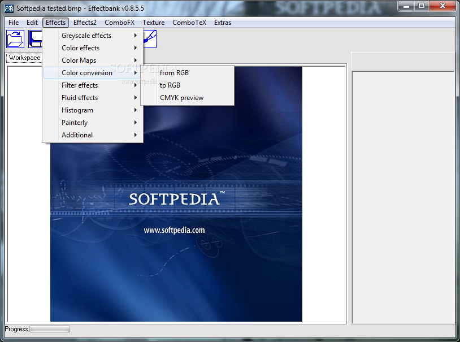Expand the Color effects submenu
The image size is (460, 342).
tap(93, 48)
